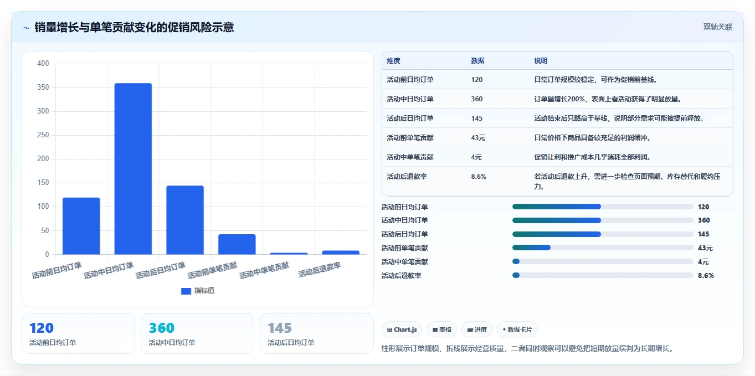Open the data card showing 145

point(316,333)
